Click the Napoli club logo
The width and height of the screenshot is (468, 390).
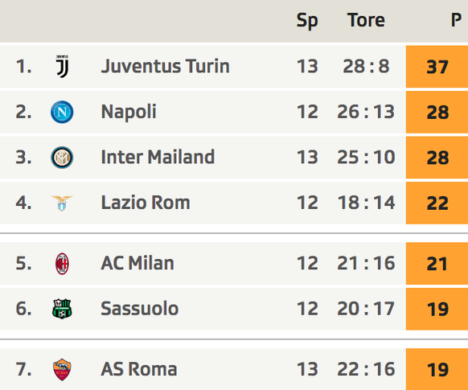click(62, 112)
